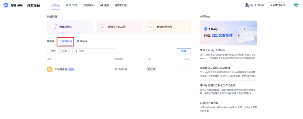The width and height of the screenshot is (303, 119).
Task: Click the 新建智能体 quick-create card
Action: click(70, 27)
